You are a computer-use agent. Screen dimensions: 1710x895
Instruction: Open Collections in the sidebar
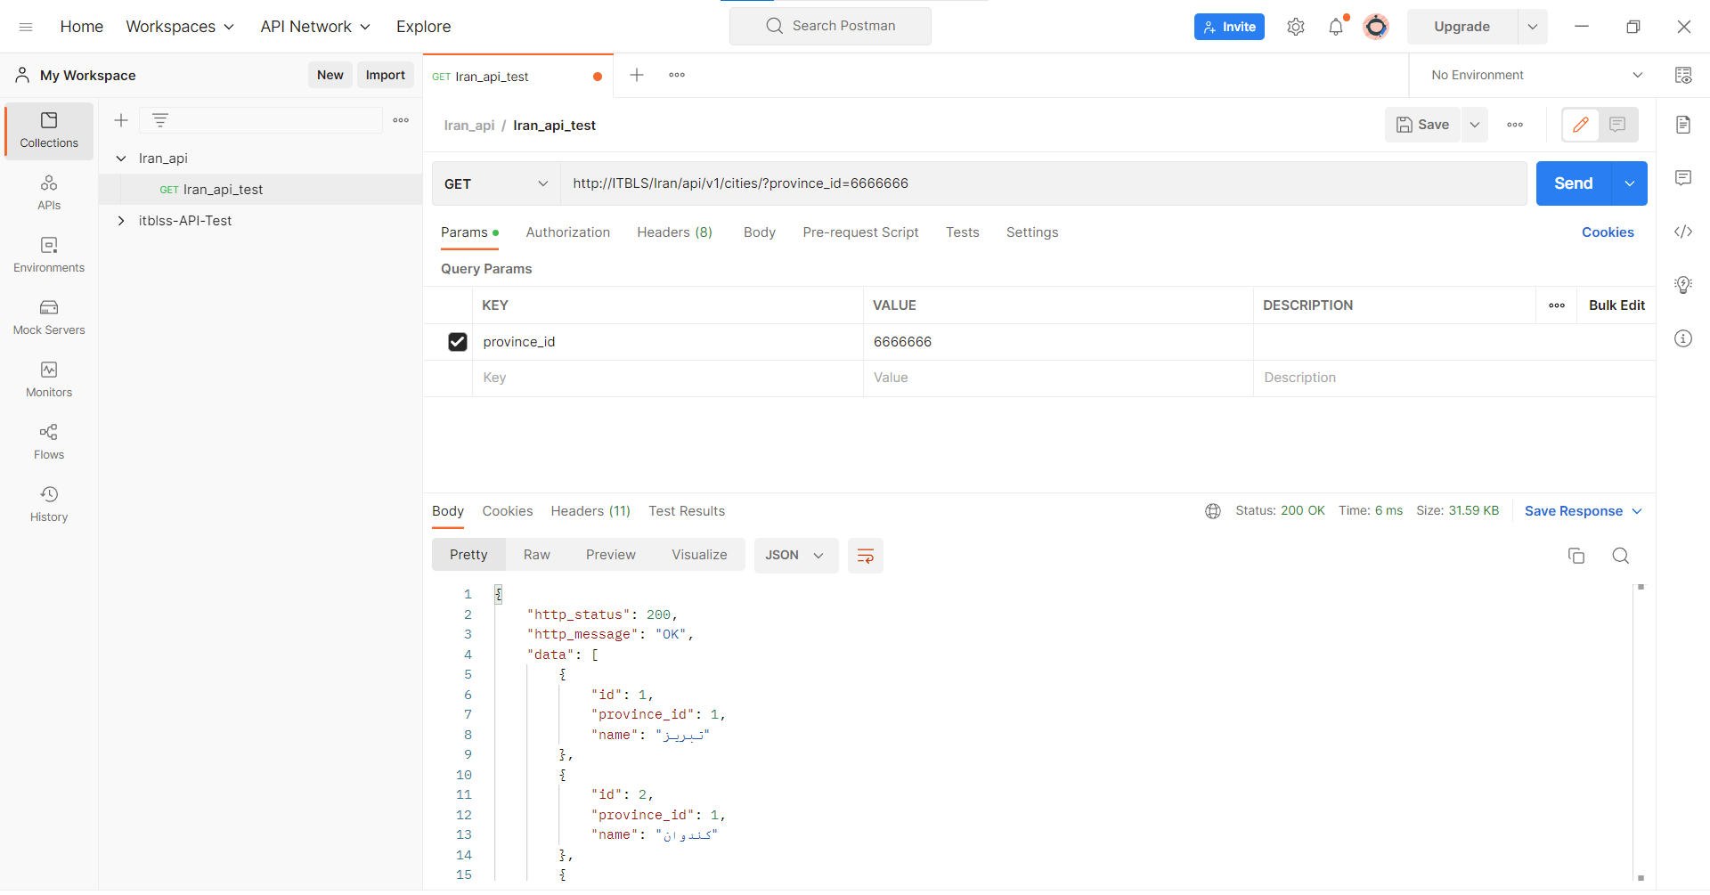pyautogui.click(x=49, y=130)
